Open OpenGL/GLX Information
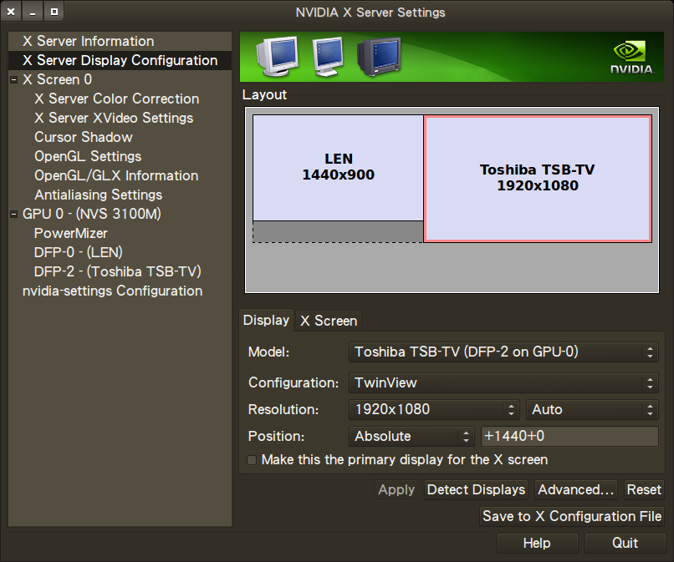 point(116,176)
